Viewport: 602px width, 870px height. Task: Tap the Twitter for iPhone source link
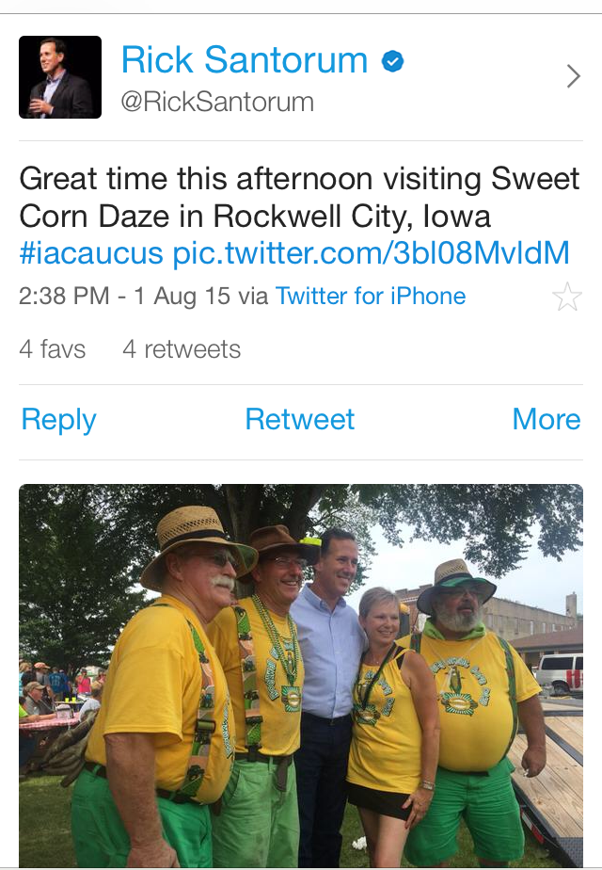tap(371, 297)
